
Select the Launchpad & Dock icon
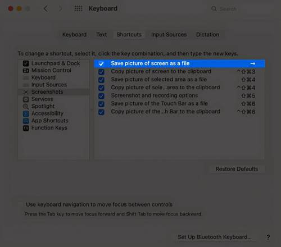26,63
